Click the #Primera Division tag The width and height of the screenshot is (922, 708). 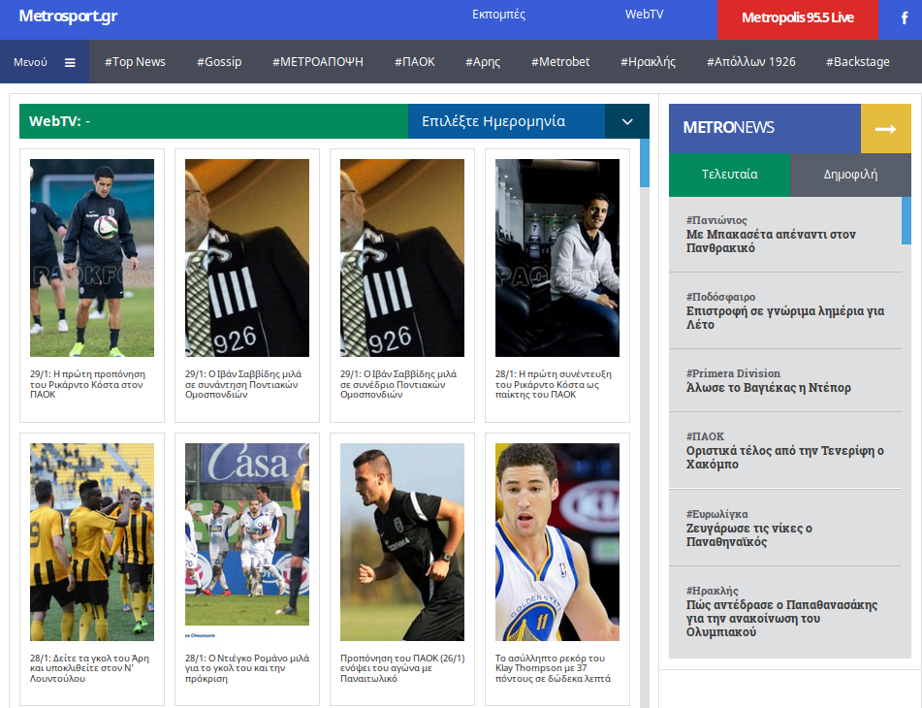pyautogui.click(x=733, y=373)
